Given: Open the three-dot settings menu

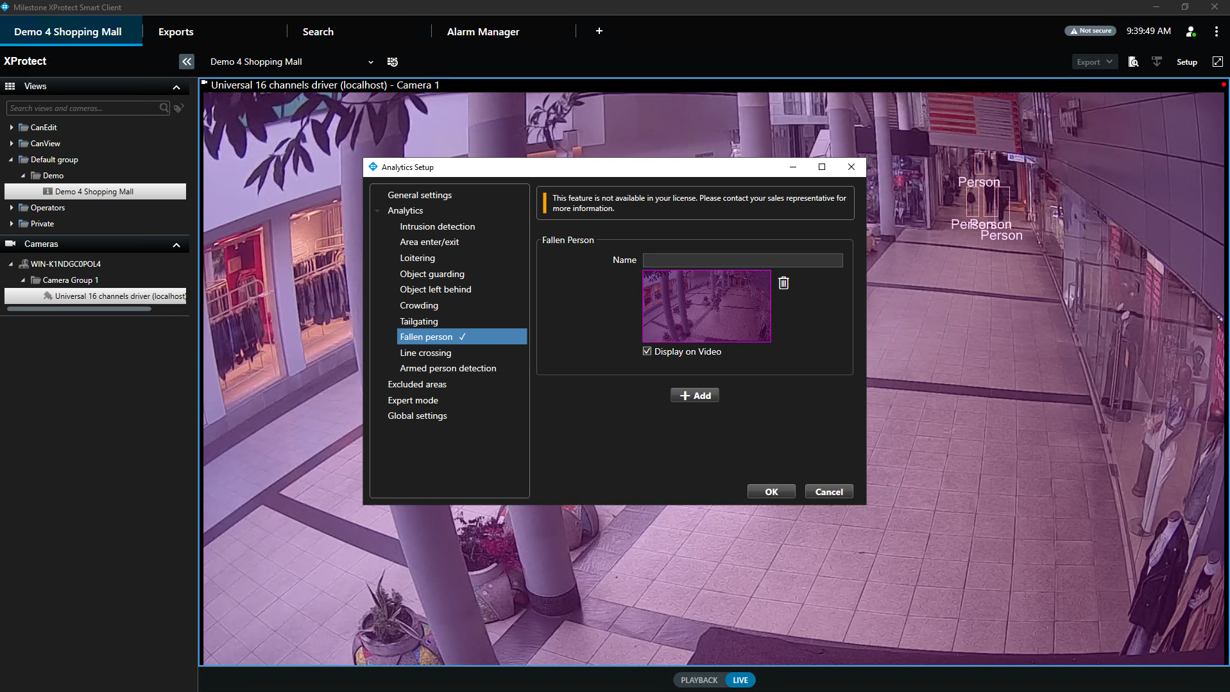Looking at the screenshot, I should pyautogui.click(x=1216, y=31).
